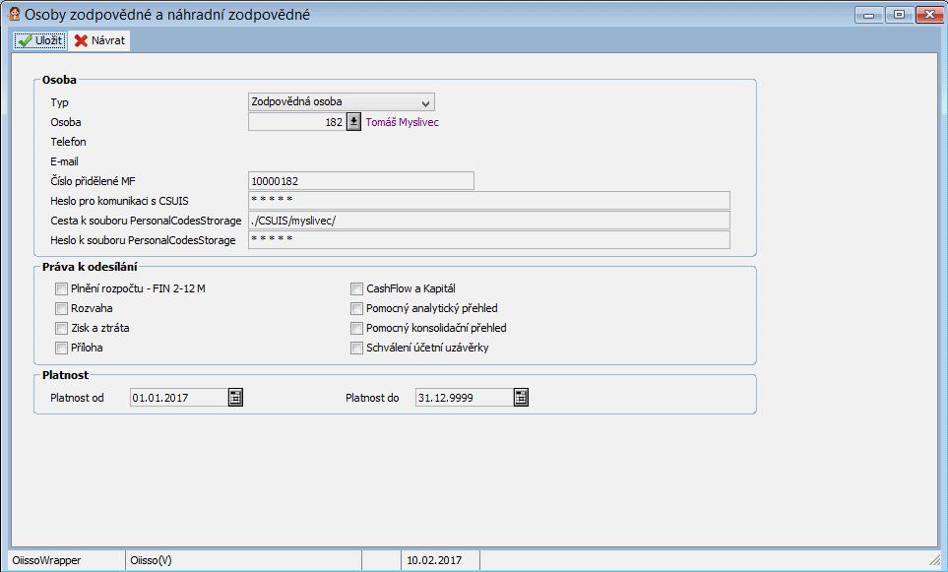Click the application icon in title bar
This screenshot has width=948, height=572.
click(14, 14)
